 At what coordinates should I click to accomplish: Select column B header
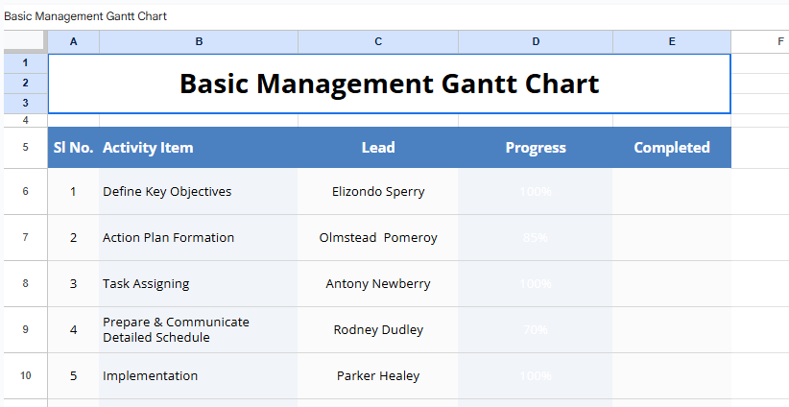point(199,41)
